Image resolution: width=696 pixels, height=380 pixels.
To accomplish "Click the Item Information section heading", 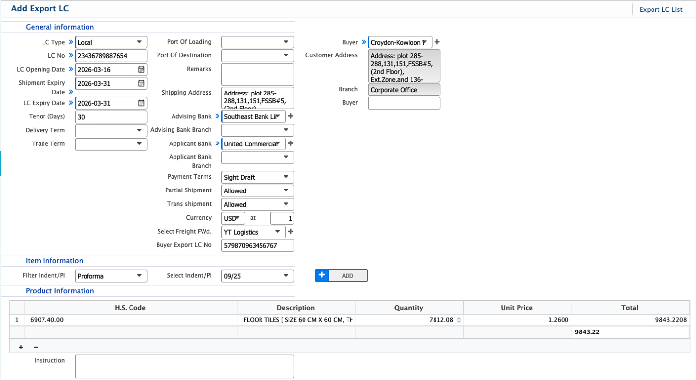I will [54, 261].
